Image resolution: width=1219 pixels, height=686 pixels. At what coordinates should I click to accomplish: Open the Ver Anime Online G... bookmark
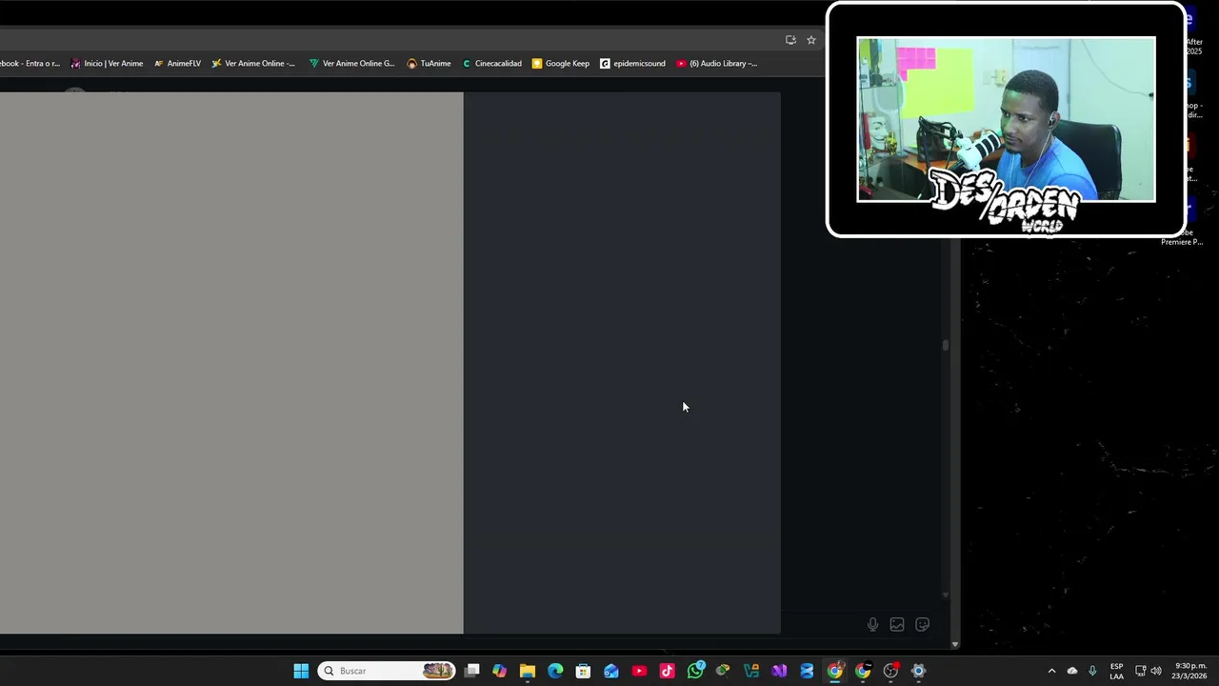(351, 64)
